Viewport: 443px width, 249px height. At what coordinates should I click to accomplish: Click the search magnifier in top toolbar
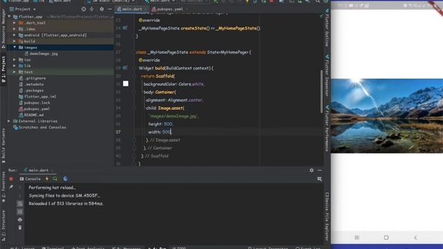(x=318, y=1)
